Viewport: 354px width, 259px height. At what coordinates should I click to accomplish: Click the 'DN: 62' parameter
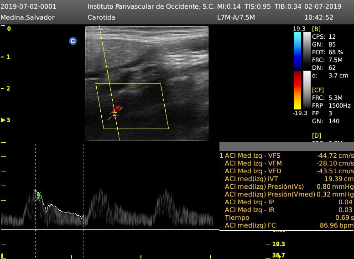click(x=324, y=67)
